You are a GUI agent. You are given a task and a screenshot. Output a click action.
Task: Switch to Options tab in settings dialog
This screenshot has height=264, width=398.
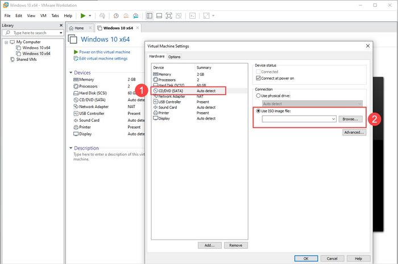[x=174, y=57]
